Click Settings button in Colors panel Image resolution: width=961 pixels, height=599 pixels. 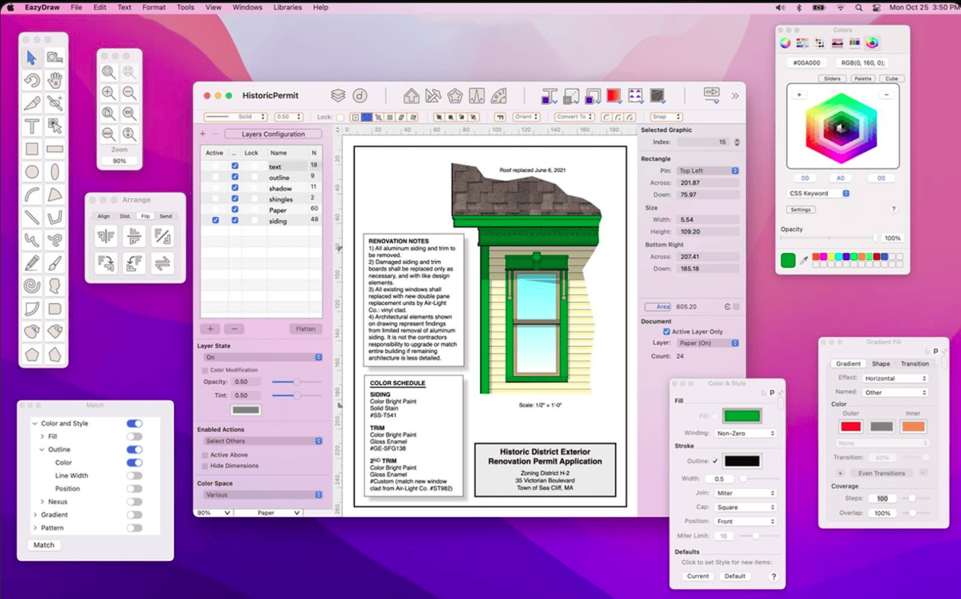(x=800, y=210)
